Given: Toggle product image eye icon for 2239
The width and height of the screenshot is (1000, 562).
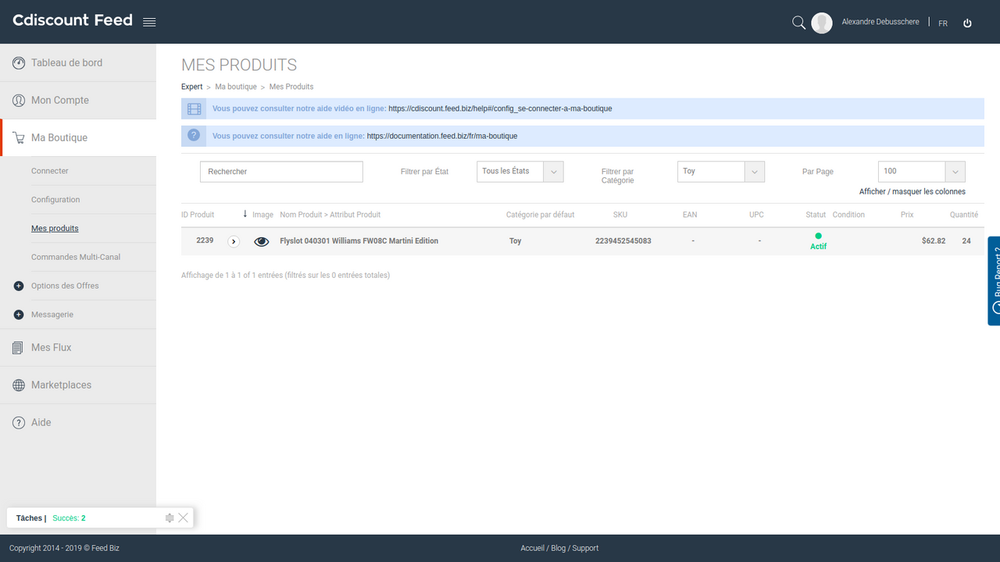Looking at the screenshot, I should (x=262, y=241).
